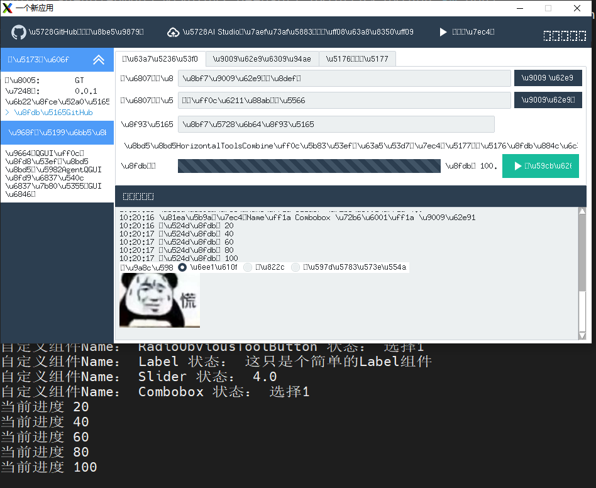Collapse the sidebar with double chevron icon
Screen dimensions: 596x488
(99, 60)
